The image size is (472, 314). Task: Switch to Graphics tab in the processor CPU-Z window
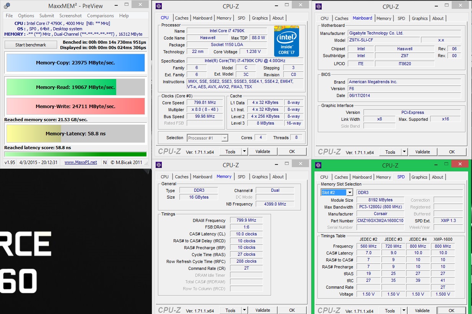tap(260, 18)
